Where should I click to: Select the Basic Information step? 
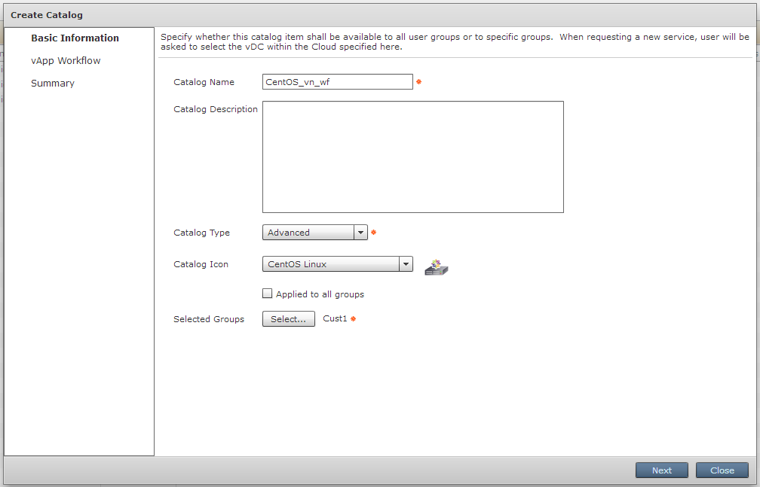75,38
